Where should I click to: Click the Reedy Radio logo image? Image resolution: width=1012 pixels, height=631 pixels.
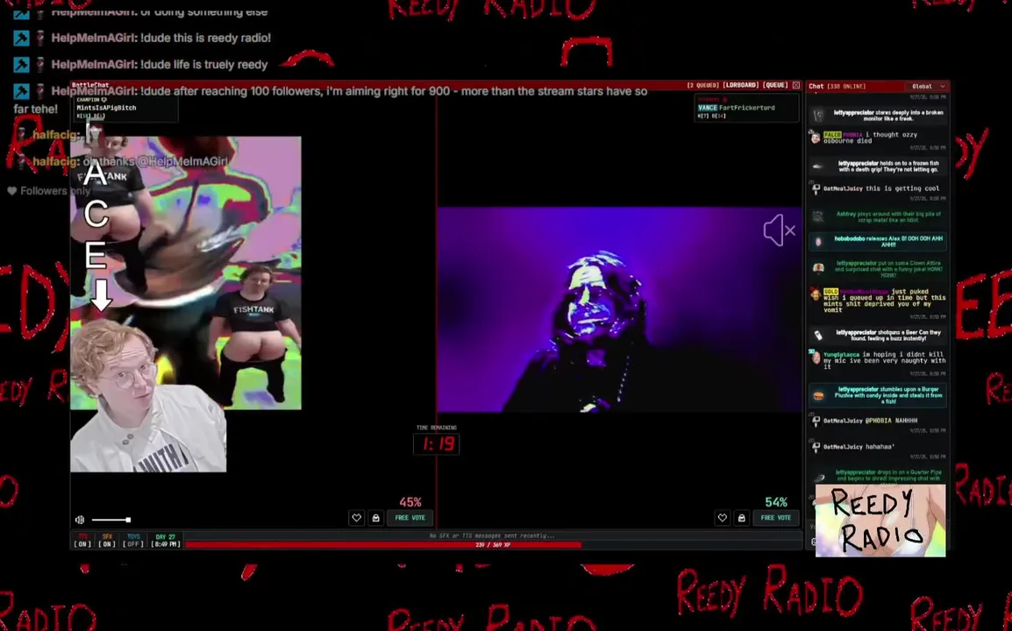click(x=880, y=520)
